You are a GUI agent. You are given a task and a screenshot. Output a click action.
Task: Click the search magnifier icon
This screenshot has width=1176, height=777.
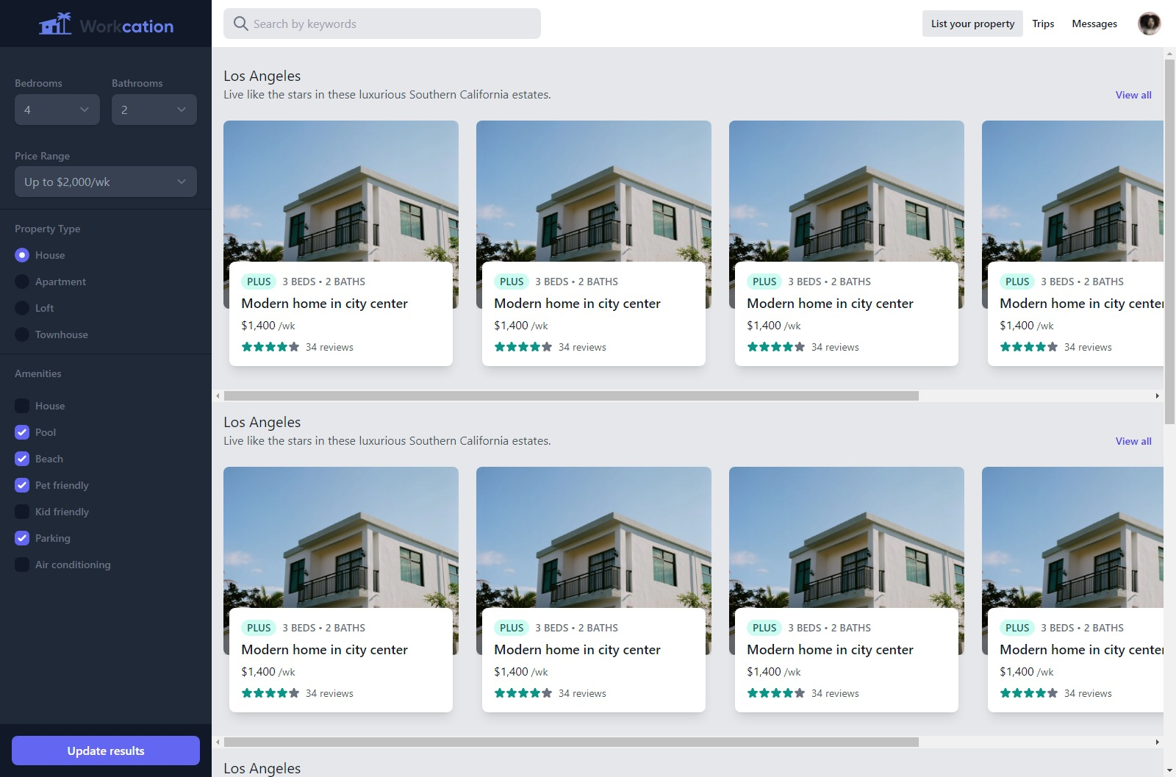tap(240, 24)
